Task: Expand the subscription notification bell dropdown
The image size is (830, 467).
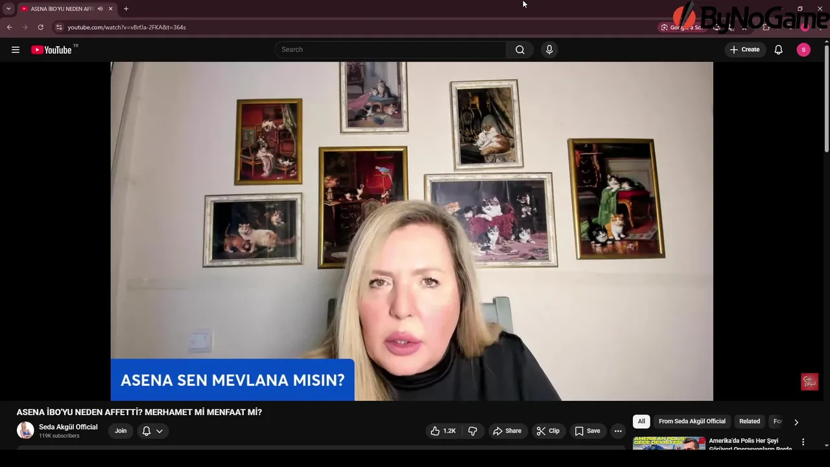Action: 152,431
